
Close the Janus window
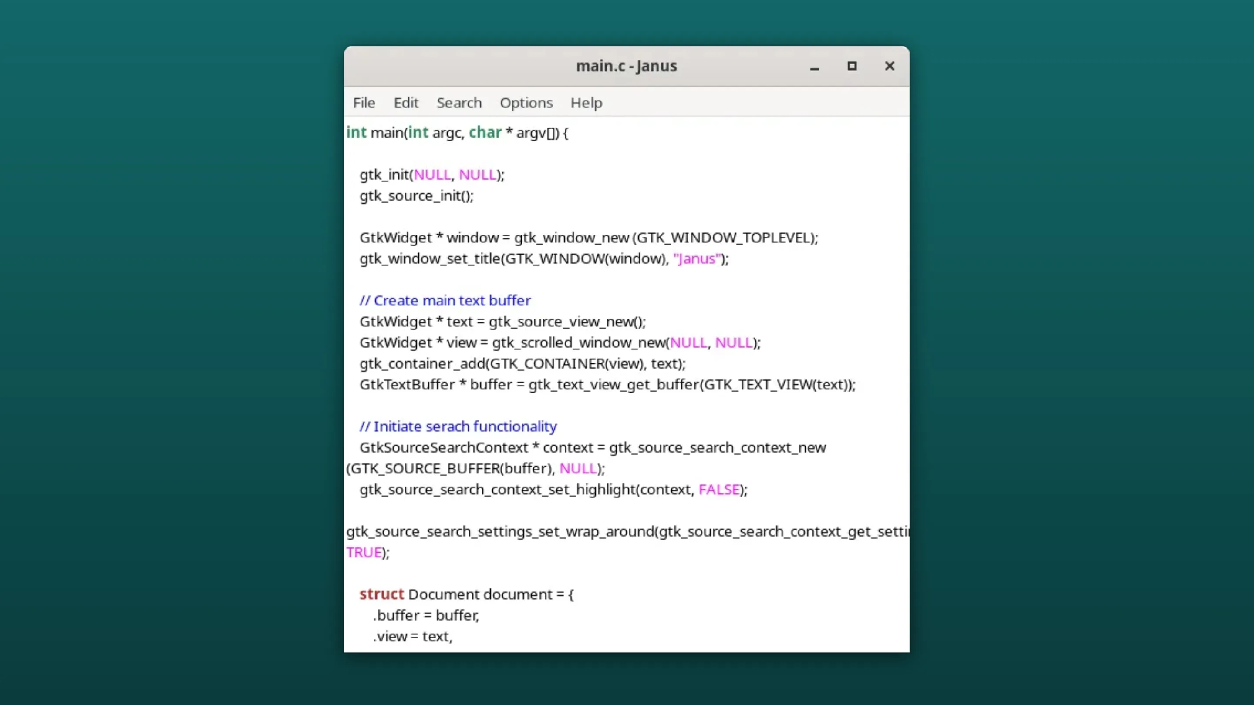(890, 66)
